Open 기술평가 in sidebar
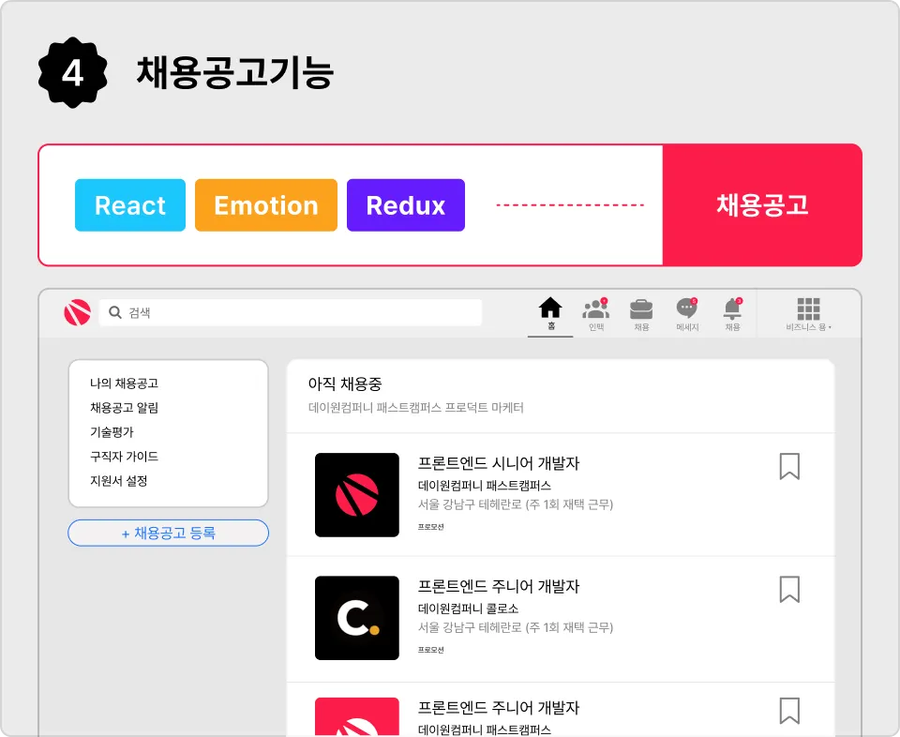Image resolution: width=900 pixels, height=737 pixels. point(112,431)
